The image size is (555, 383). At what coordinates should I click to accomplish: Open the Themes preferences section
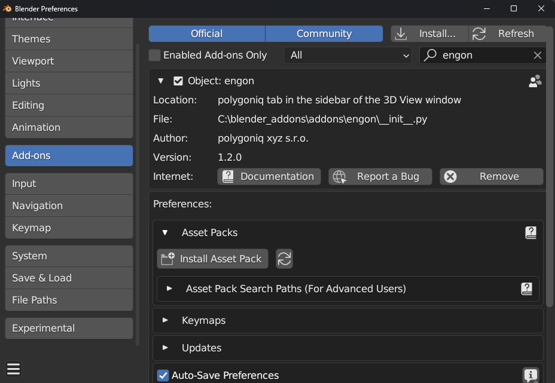click(x=69, y=39)
